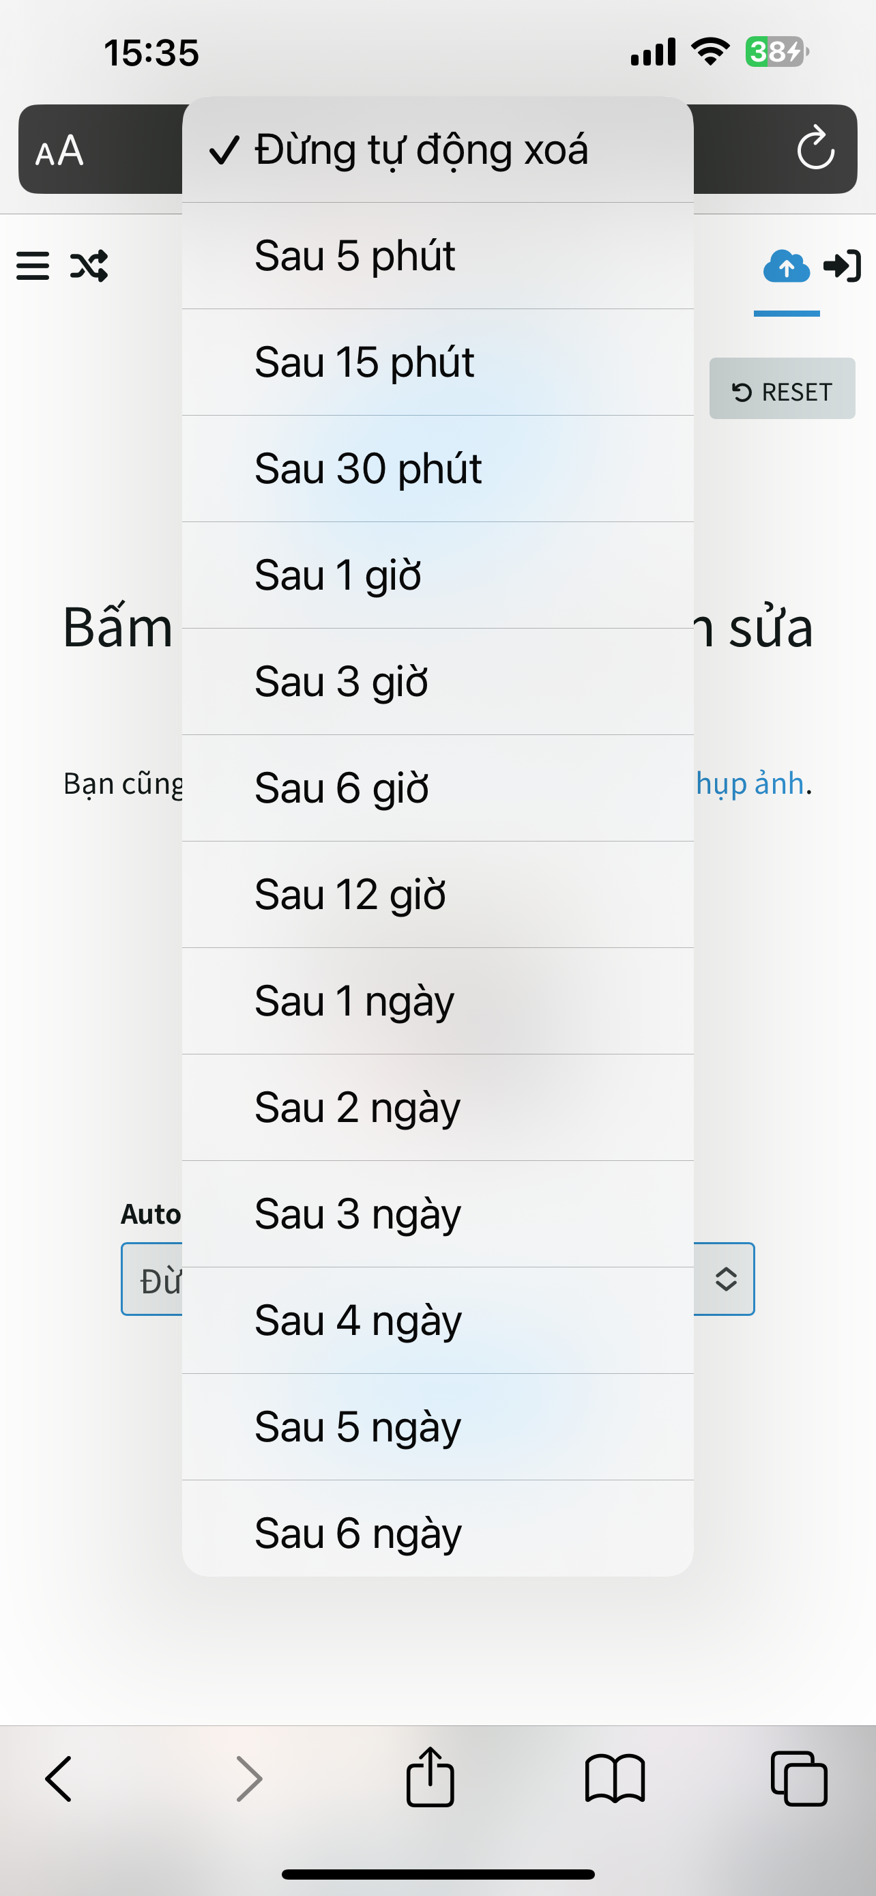Choose "Sau 5 phút" auto-delete option

[x=437, y=256]
